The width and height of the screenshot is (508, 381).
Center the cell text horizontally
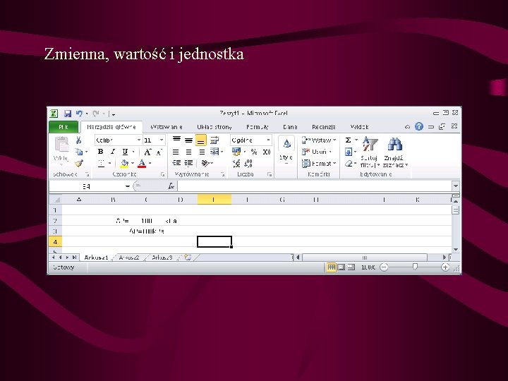tap(188, 152)
